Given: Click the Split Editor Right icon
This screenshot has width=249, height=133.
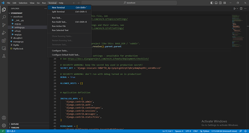Looking at the screenshot, I should (x=240, y=8).
